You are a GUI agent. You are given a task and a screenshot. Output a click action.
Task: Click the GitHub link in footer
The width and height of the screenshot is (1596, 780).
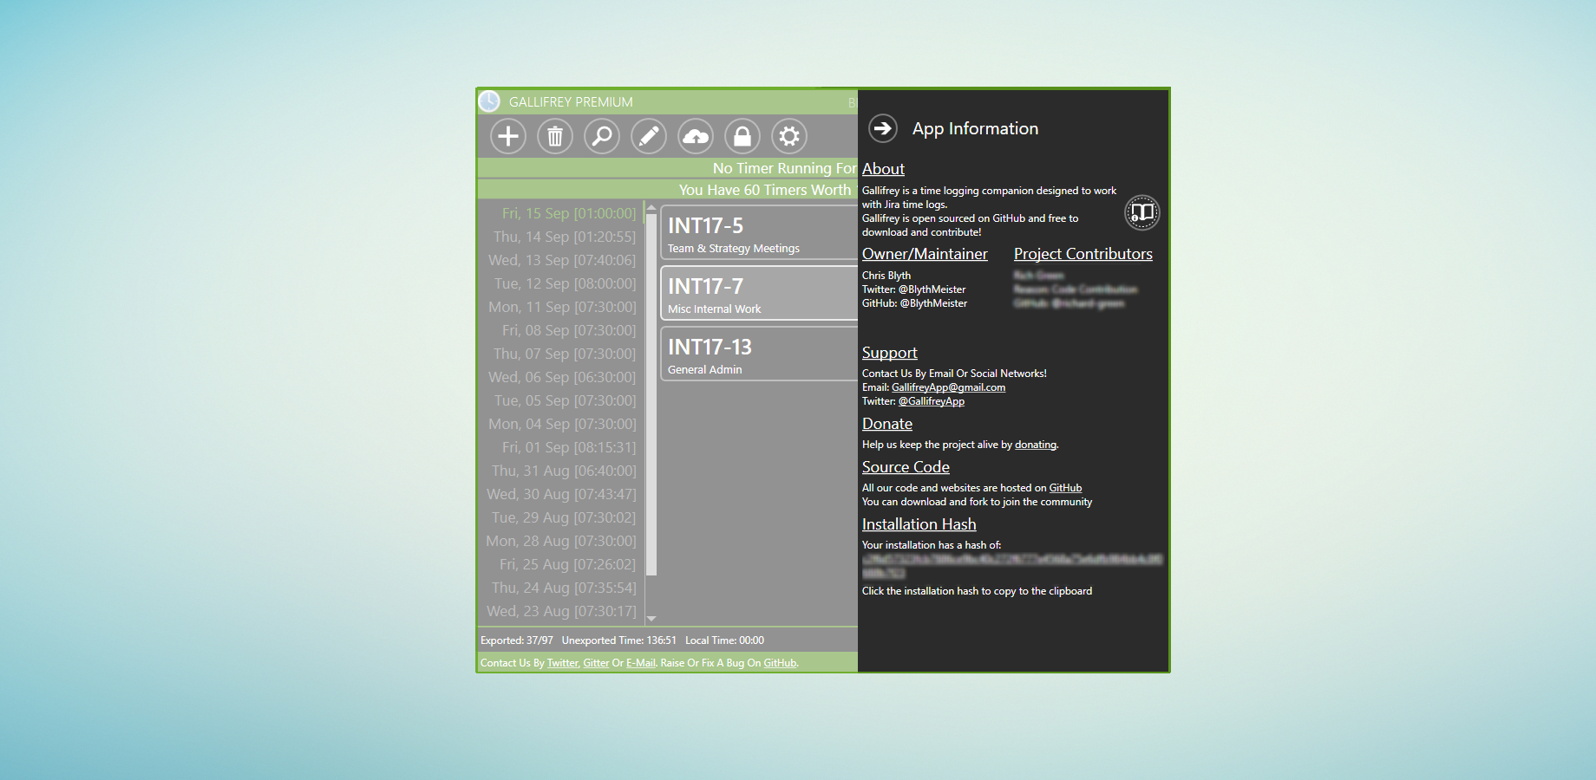pos(780,663)
